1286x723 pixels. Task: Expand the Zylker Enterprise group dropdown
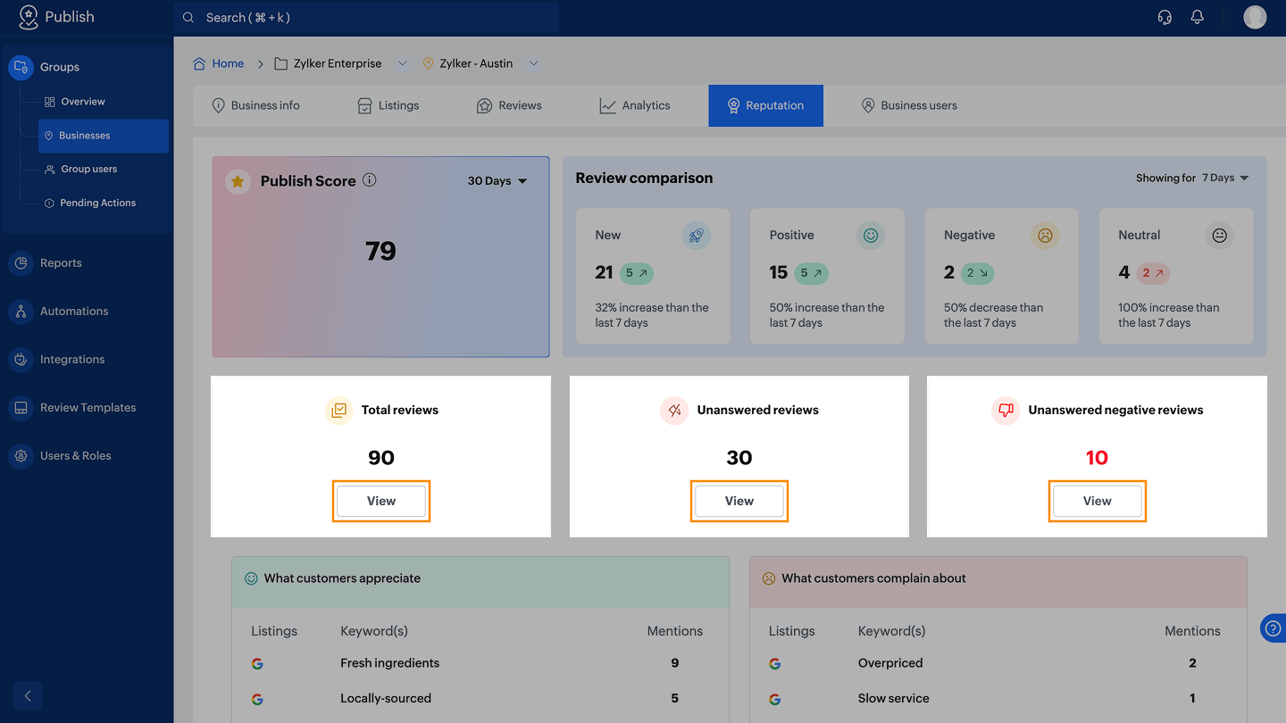point(402,63)
